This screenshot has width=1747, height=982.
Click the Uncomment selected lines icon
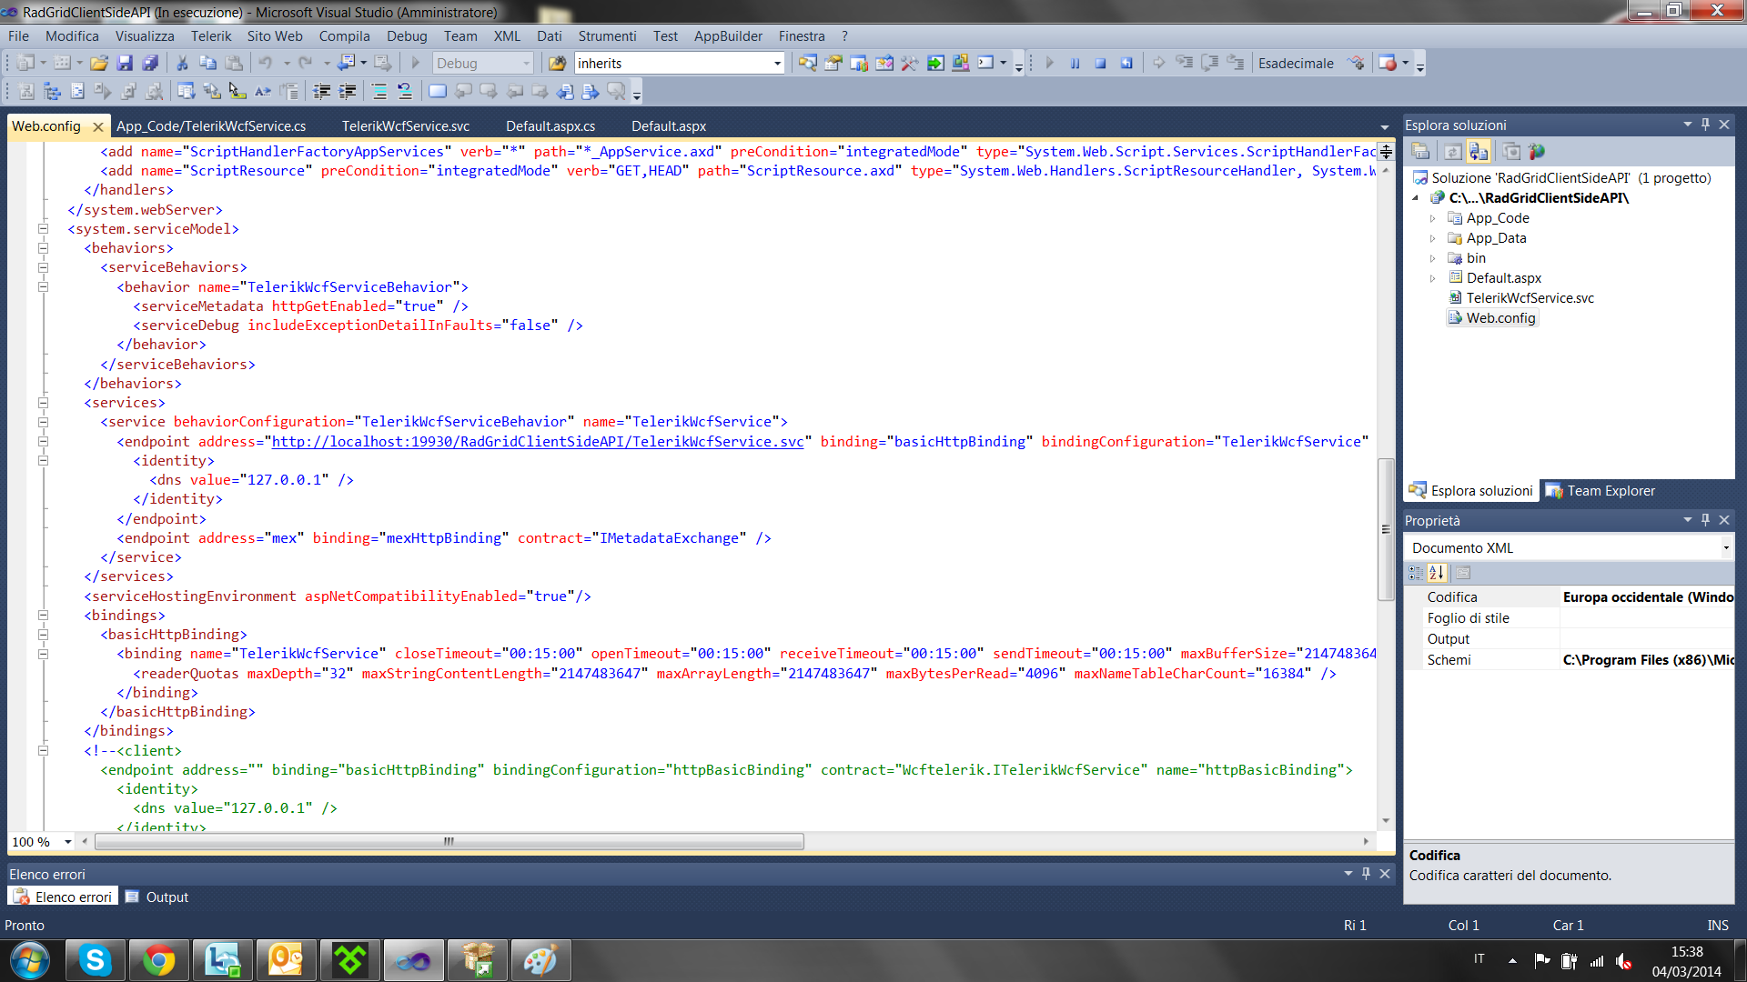point(405,91)
